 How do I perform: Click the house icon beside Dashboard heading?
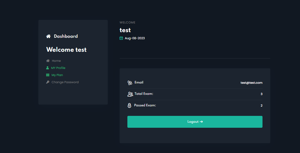click(49, 36)
